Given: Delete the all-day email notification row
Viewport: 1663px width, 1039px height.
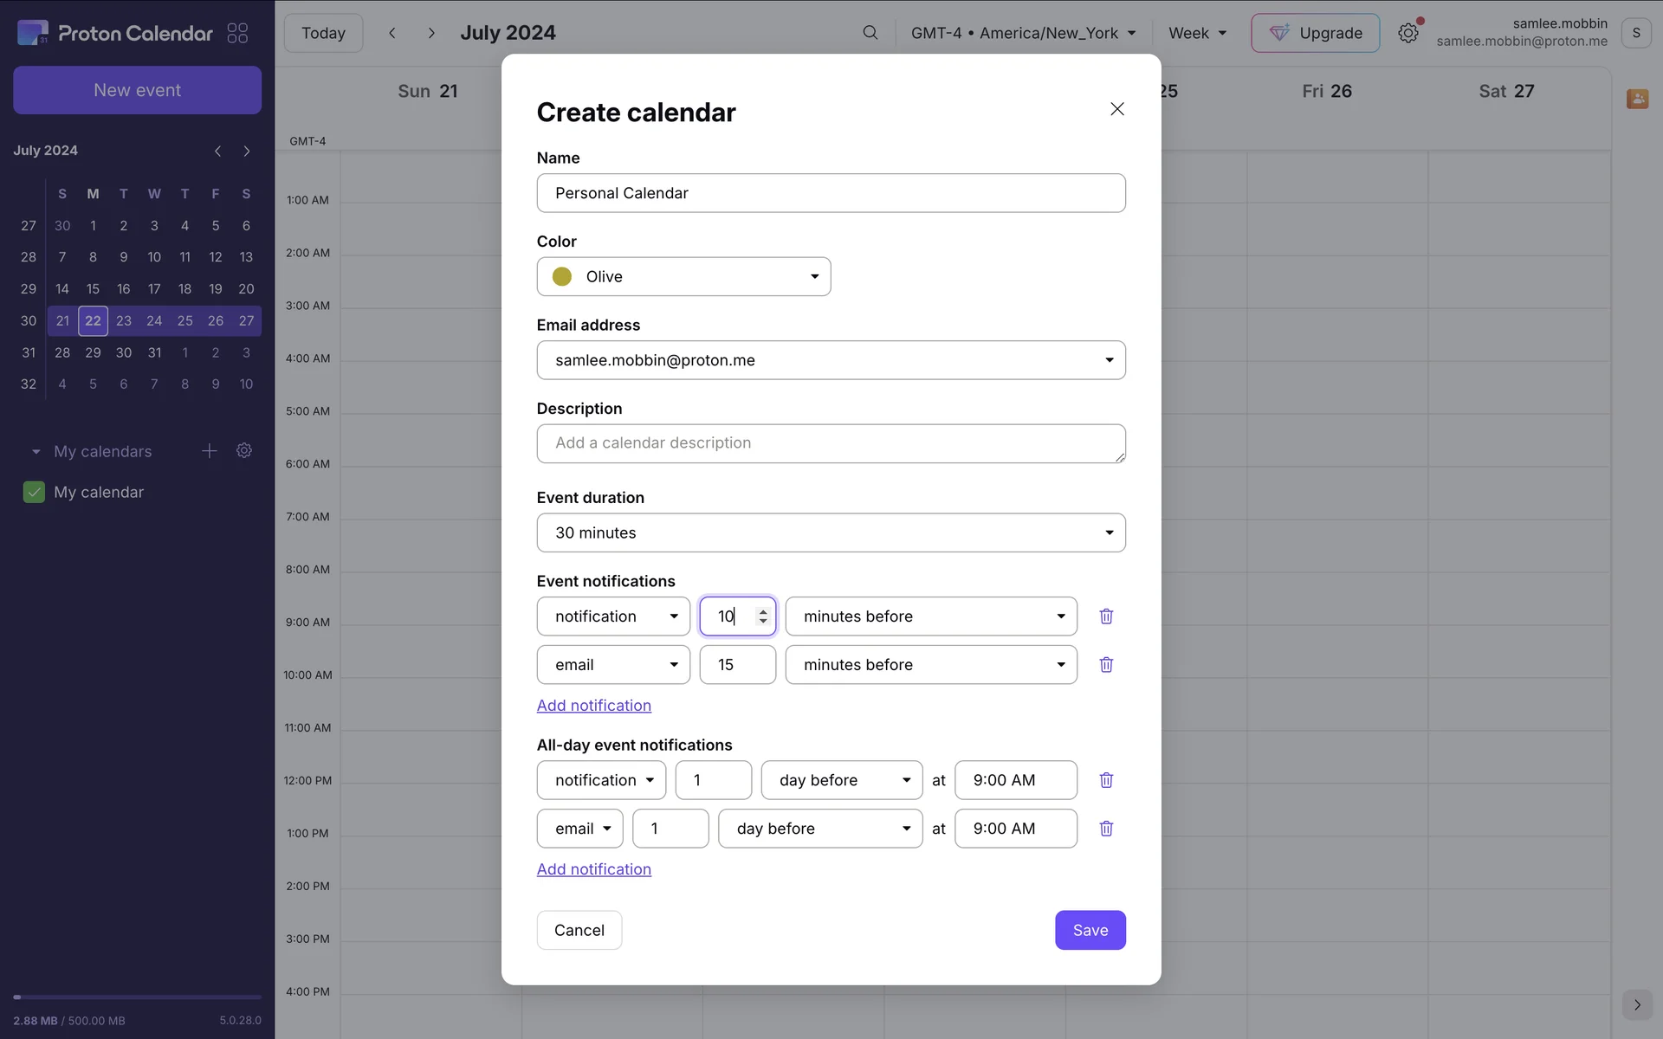Looking at the screenshot, I should pyautogui.click(x=1106, y=829).
